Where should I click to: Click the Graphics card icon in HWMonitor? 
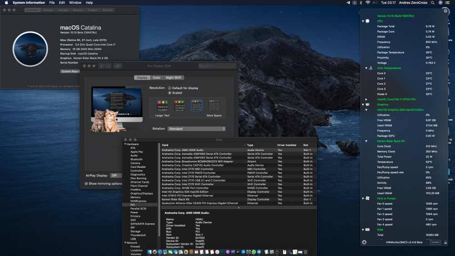coord(367,105)
